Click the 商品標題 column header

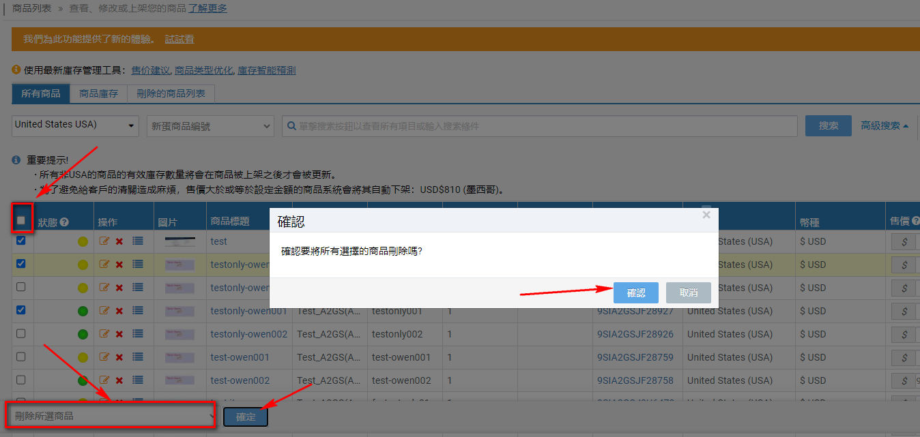pyautogui.click(x=230, y=222)
